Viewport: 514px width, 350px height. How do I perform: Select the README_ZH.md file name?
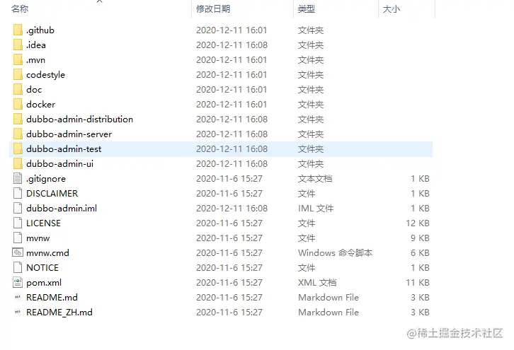59,313
